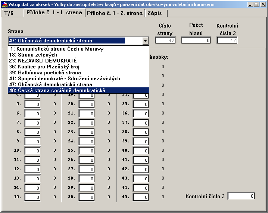
Task: Click the input field for candidate 45
Action: 141,197
